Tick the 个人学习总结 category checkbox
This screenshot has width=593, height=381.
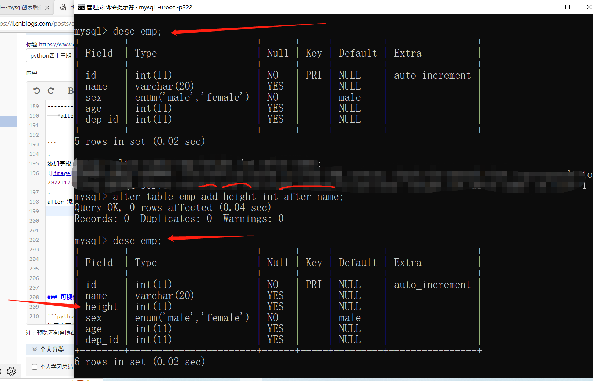[x=35, y=367]
